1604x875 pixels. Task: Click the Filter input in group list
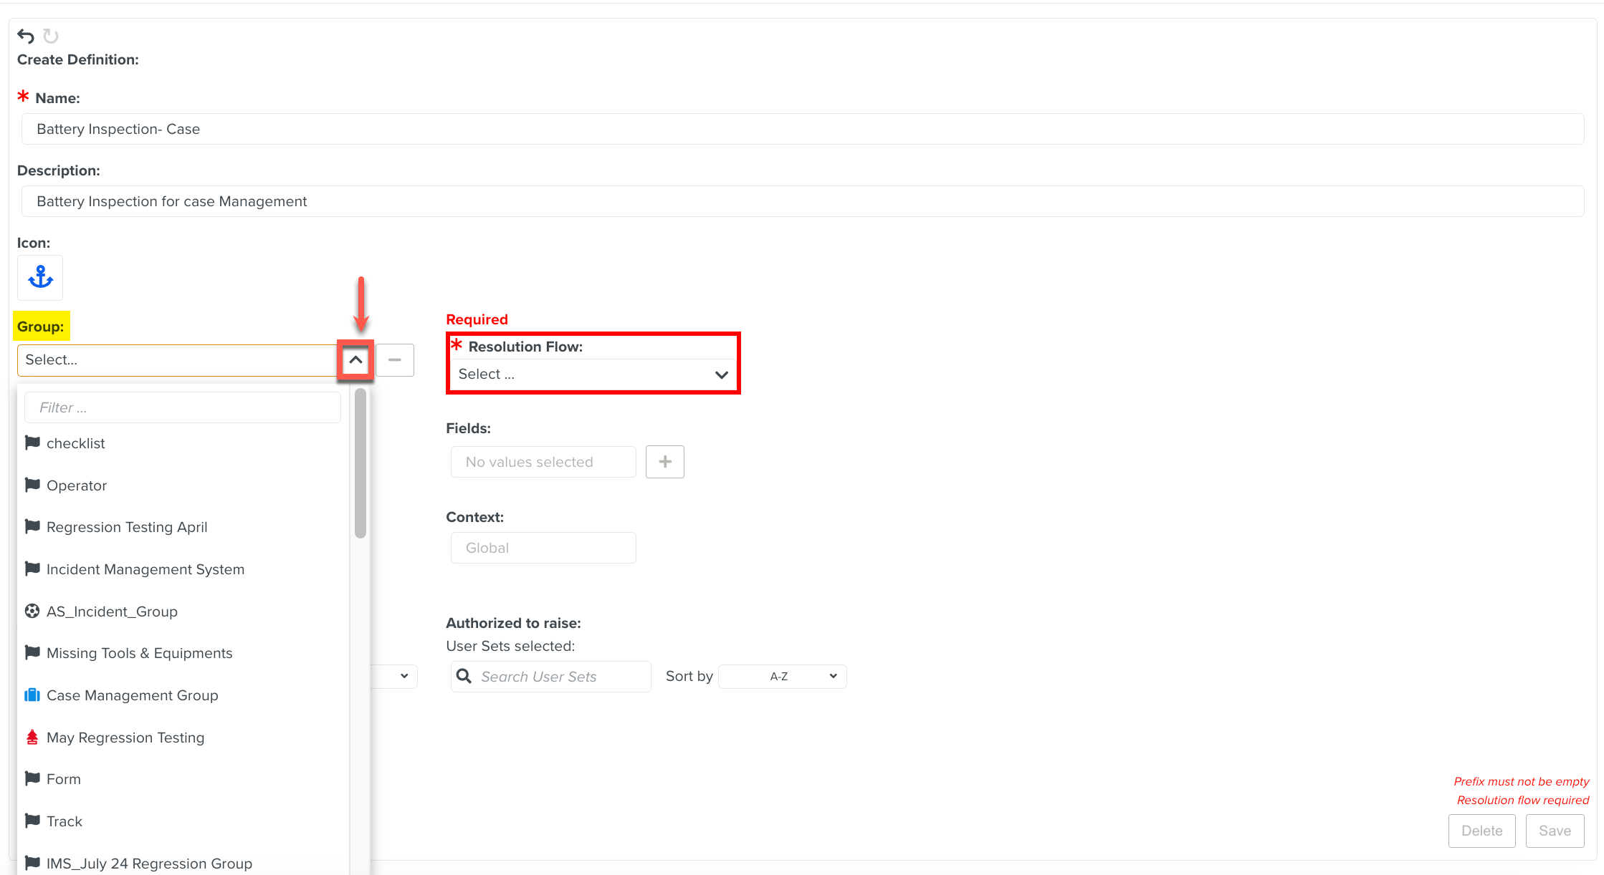tap(183, 407)
